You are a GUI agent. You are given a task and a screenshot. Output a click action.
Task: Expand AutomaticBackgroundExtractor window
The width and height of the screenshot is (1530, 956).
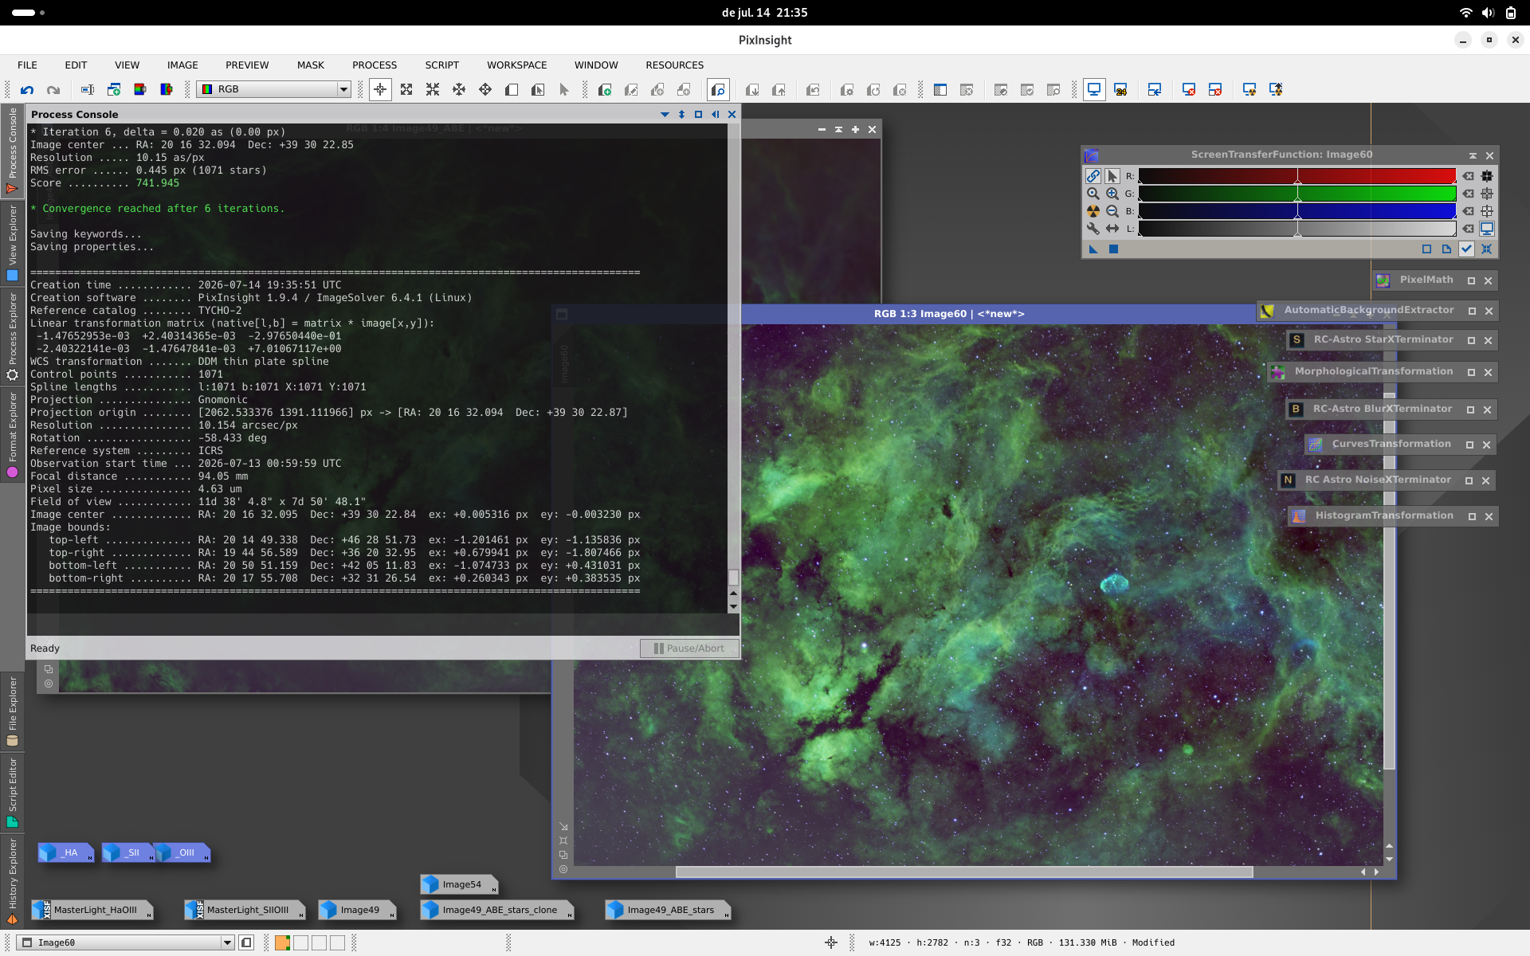tap(1472, 311)
